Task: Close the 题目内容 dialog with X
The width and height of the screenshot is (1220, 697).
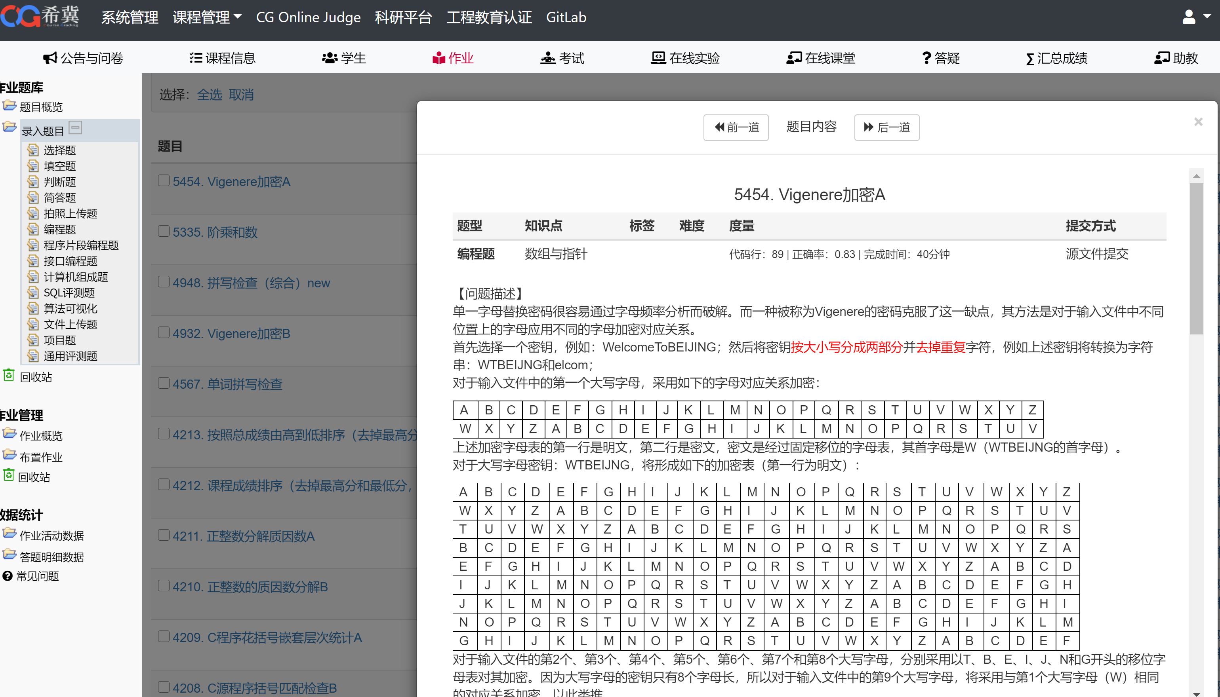Action: (x=1199, y=122)
